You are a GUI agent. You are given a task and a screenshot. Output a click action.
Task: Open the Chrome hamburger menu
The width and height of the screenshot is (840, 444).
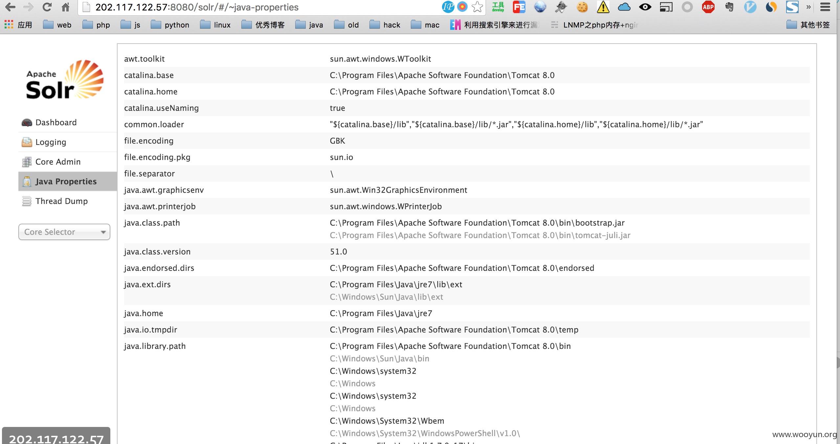[825, 7]
